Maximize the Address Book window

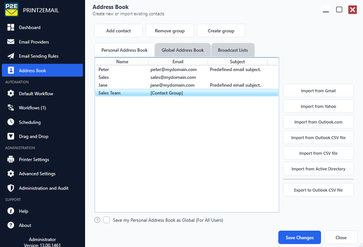click(x=339, y=10)
